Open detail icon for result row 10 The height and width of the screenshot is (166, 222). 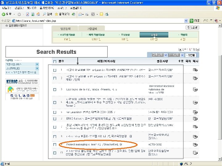click(195, 153)
